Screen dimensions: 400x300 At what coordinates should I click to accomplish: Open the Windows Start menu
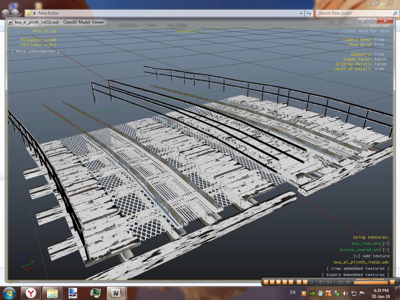coord(9,293)
